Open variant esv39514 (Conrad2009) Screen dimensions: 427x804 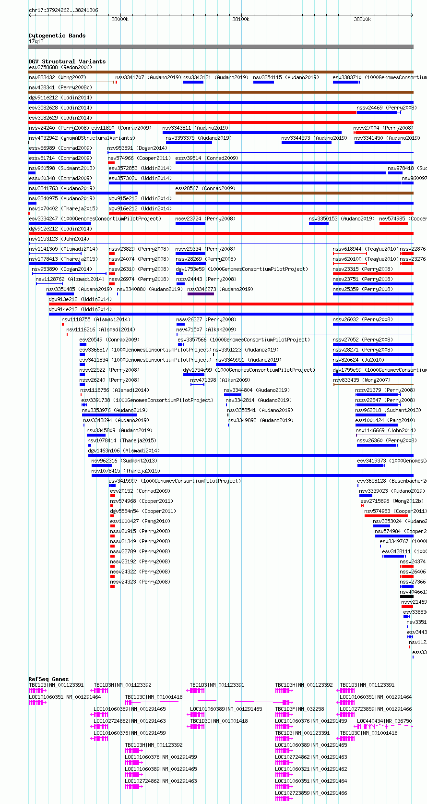(x=207, y=158)
